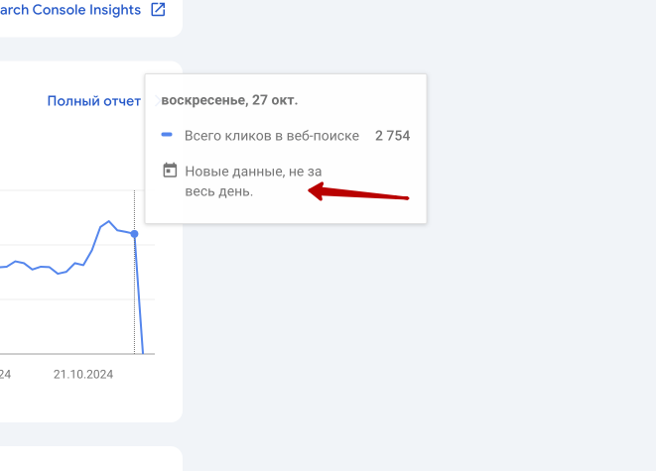Image resolution: width=656 pixels, height=471 pixels.
Task: Click the blue legend dash for total clicks
Action: [167, 135]
